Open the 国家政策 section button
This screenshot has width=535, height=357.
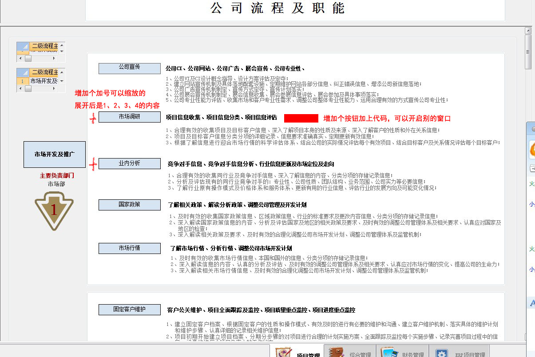click(x=129, y=205)
